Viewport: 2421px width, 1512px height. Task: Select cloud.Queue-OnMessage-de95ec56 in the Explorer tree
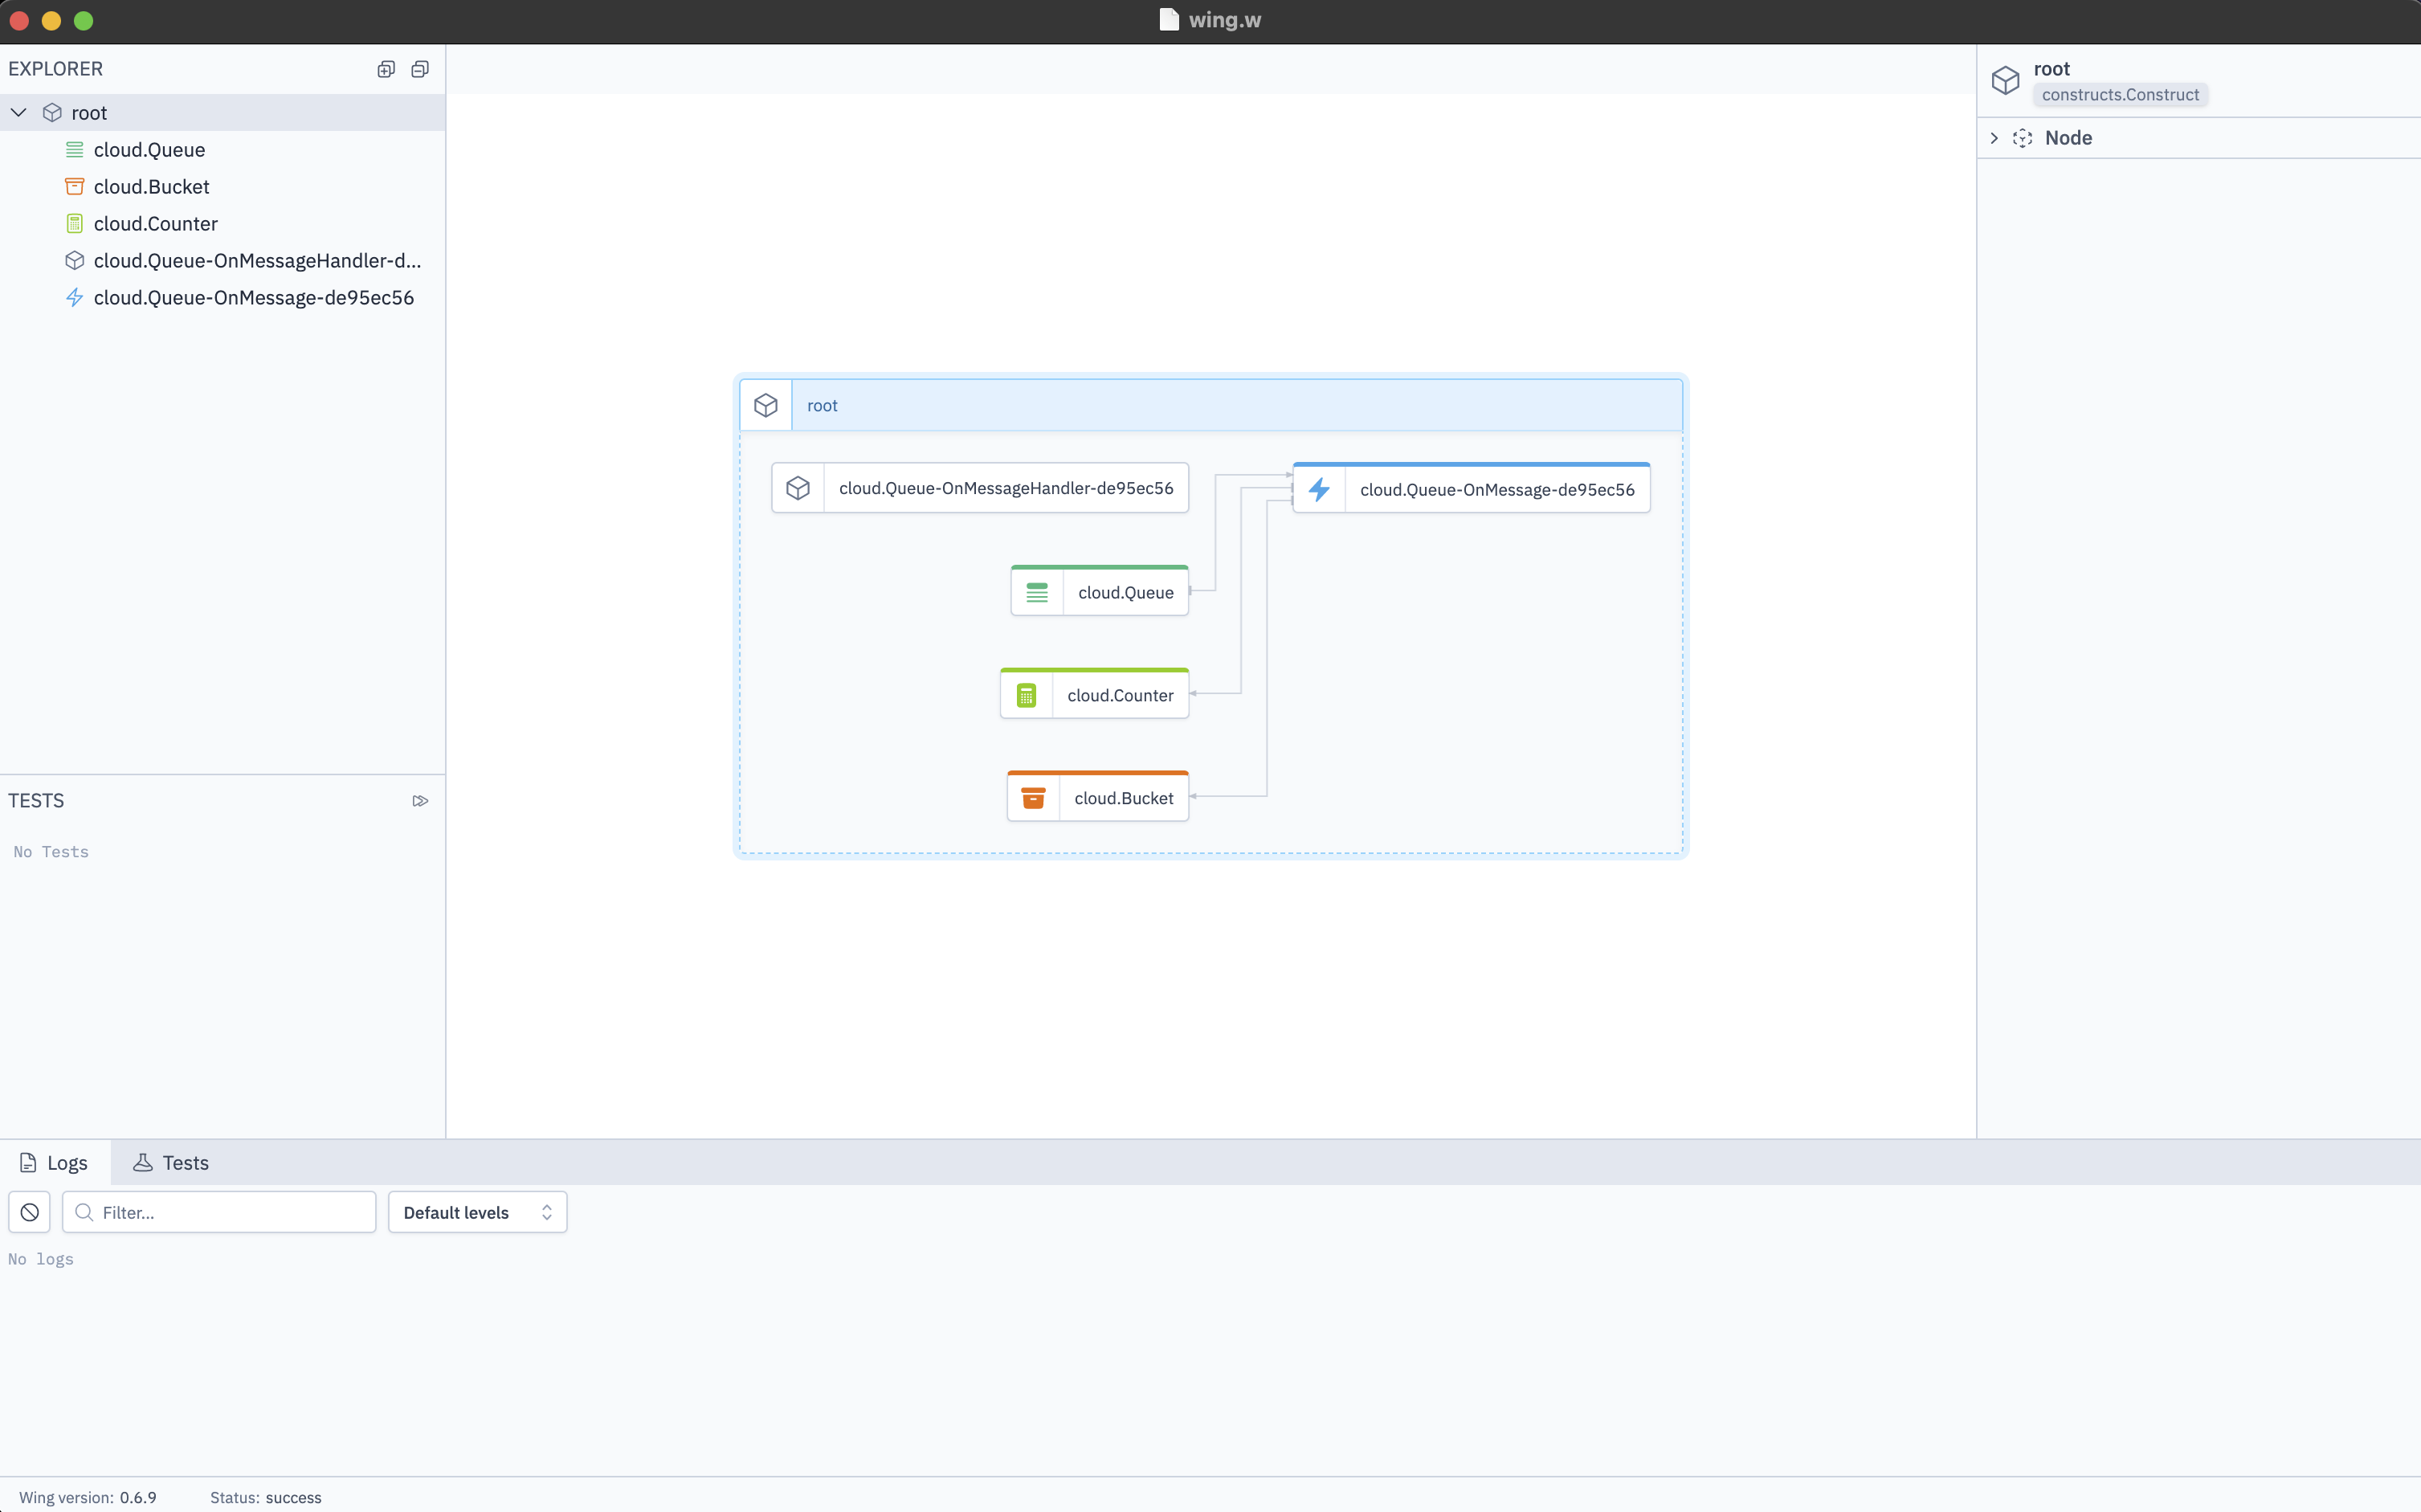[x=253, y=298]
